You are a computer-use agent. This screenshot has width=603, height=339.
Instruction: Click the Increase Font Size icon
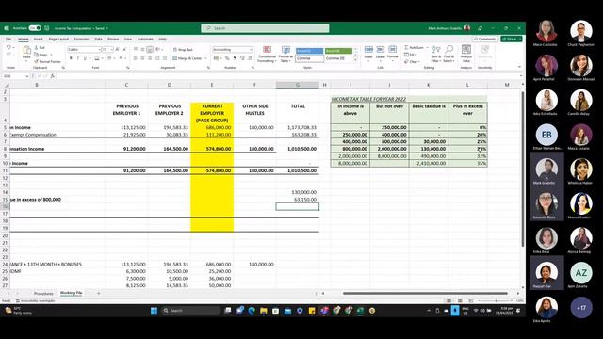click(117, 50)
